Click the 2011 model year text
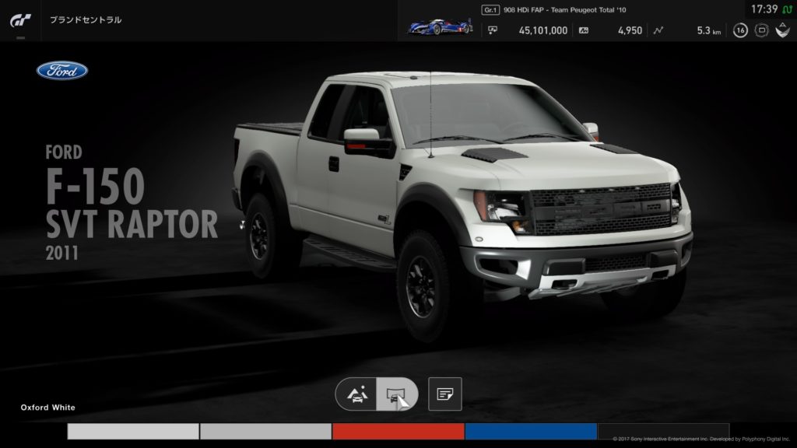Image resolution: width=797 pixels, height=448 pixels. click(62, 253)
